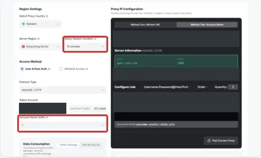Click the gate.rola.vip host value
This screenshot has width=261, height=158.
pyautogui.click(x=127, y=63)
